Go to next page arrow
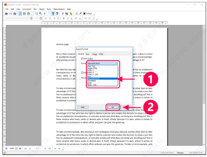Viewport: 207px width, 157px height. point(46,149)
